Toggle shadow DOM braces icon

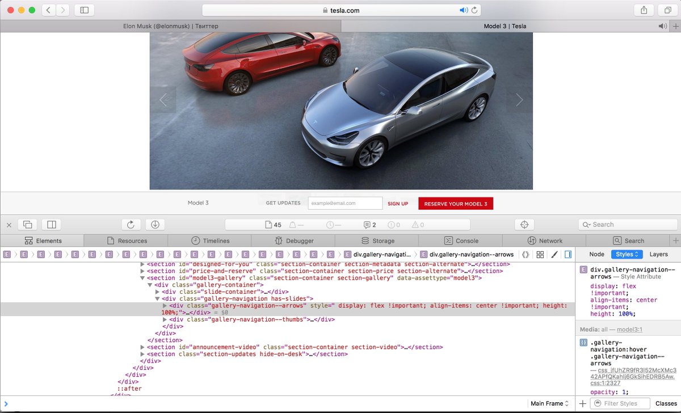click(526, 255)
